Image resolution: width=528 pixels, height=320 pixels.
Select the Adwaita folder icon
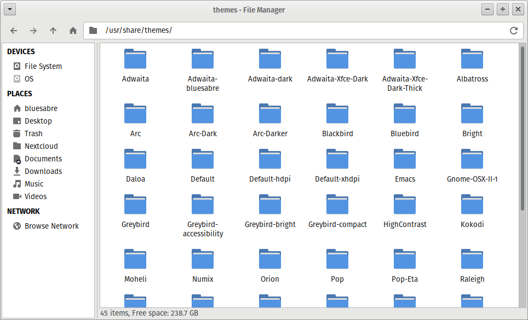[135, 59]
